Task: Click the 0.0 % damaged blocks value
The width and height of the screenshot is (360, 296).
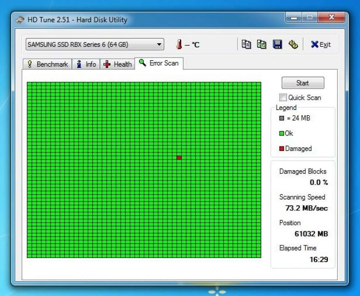Action: click(319, 182)
